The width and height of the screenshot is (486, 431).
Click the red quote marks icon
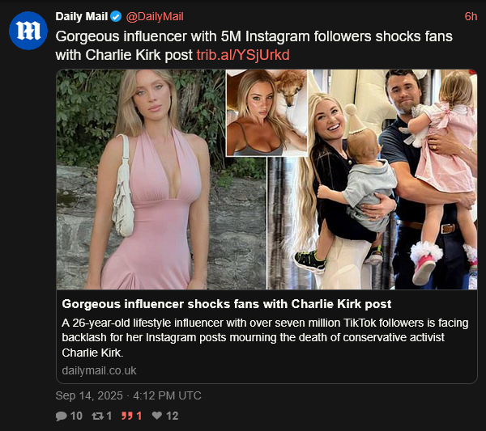coord(127,416)
